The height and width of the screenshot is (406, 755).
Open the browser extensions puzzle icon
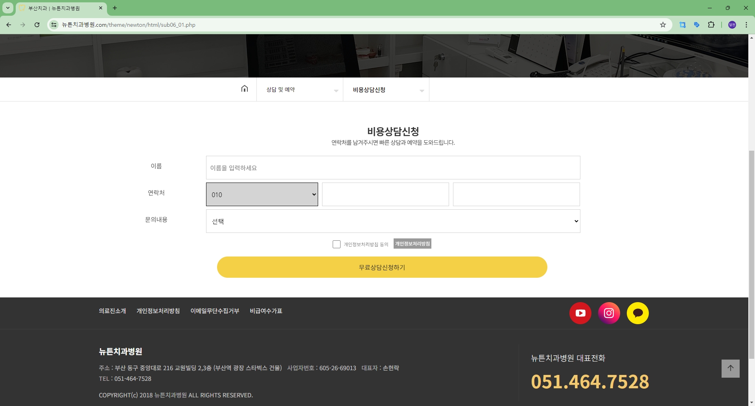pyautogui.click(x=712, y=24)
